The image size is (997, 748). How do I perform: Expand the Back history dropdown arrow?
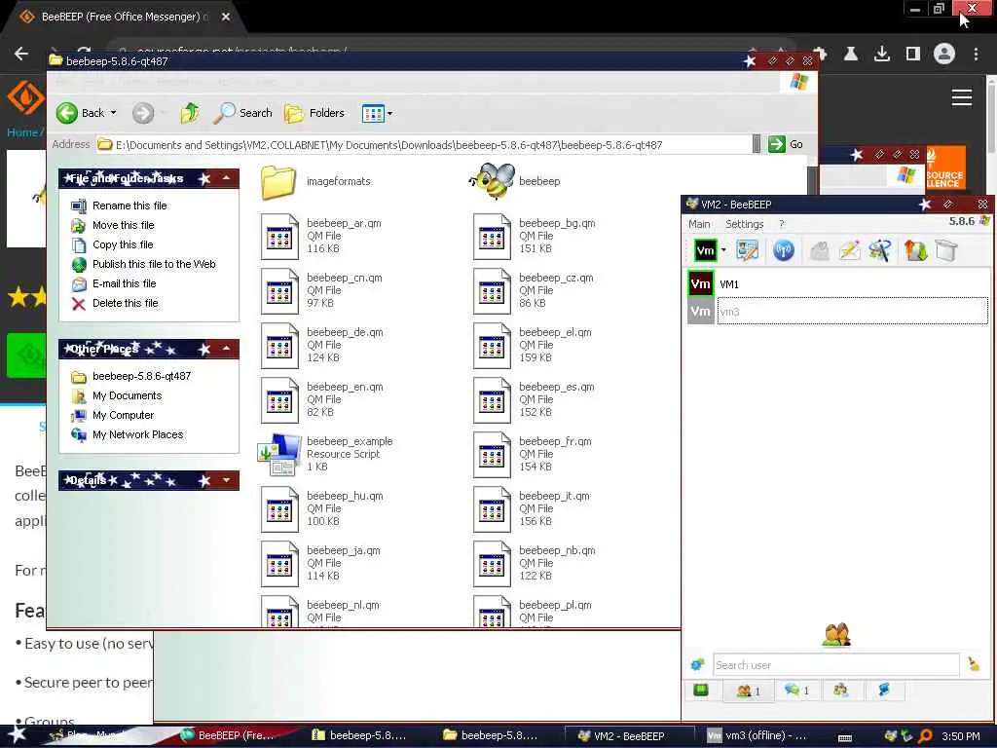click(114, 113)
